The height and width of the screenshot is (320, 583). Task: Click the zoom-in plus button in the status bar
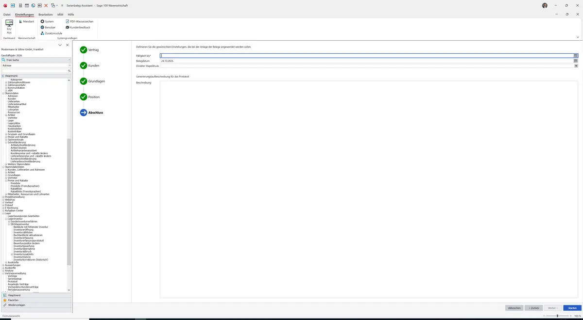tap(571, 316)
